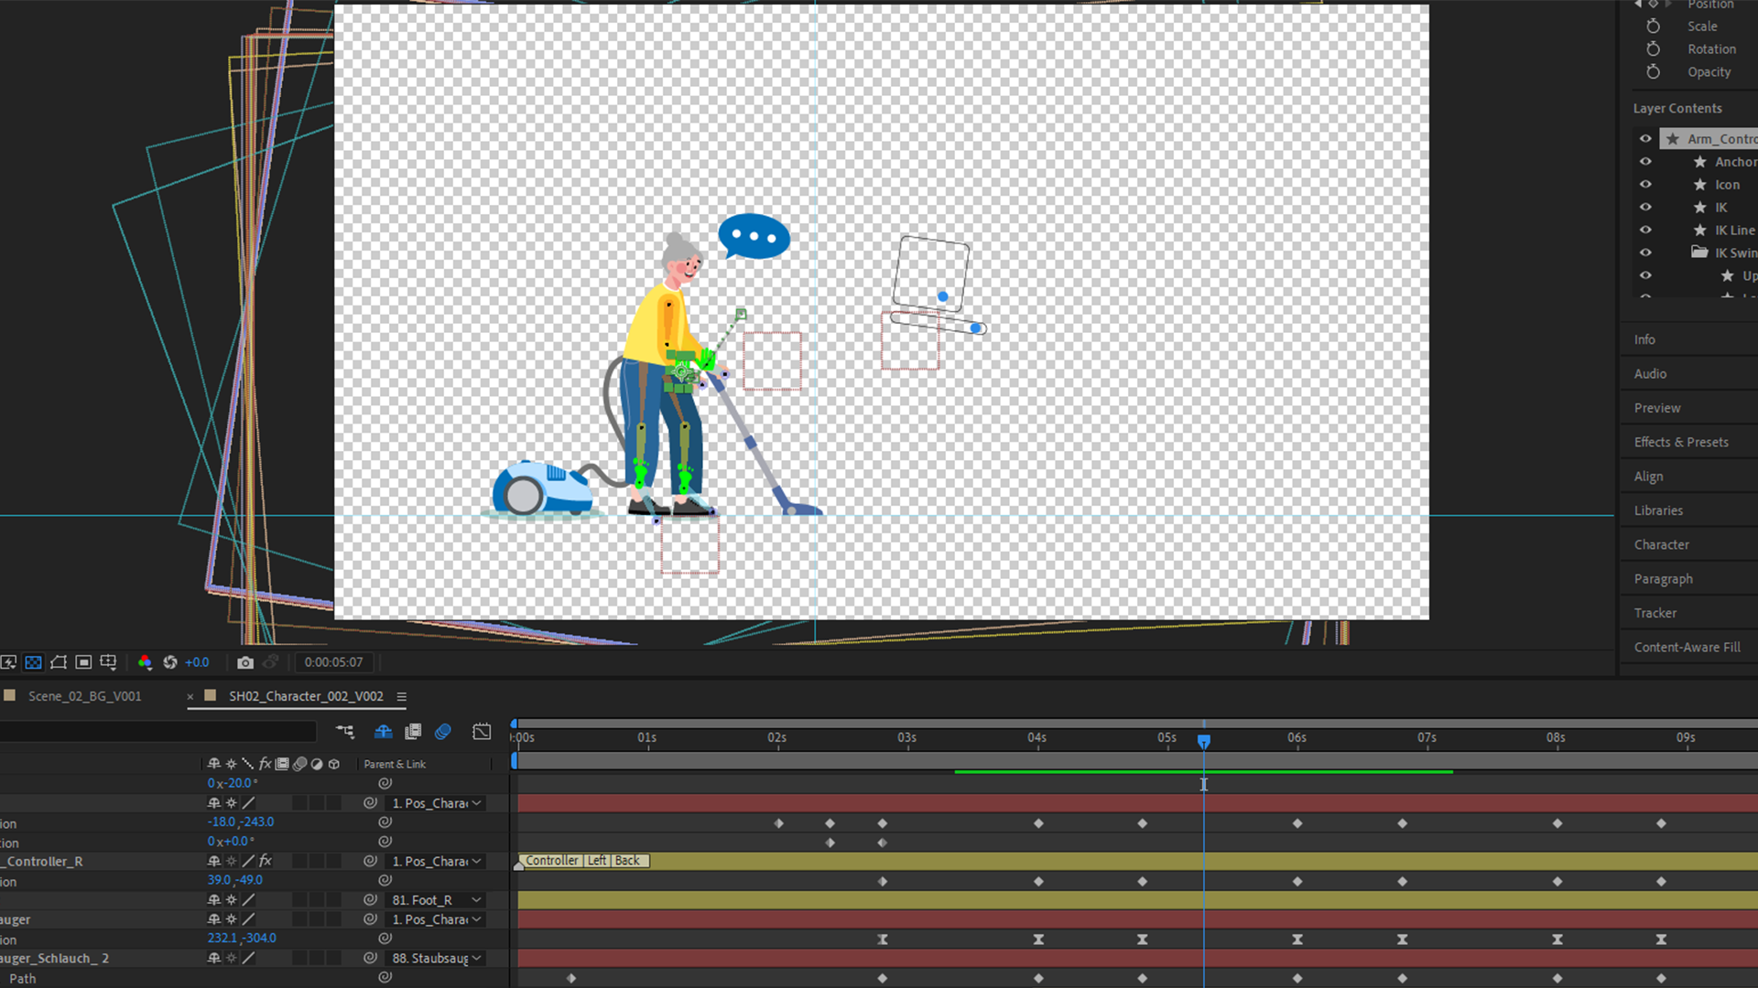Click the Frame Blending timeline button
Image resolution: width=1758 pixels, height=988 pixels.
tap(413, 732)
